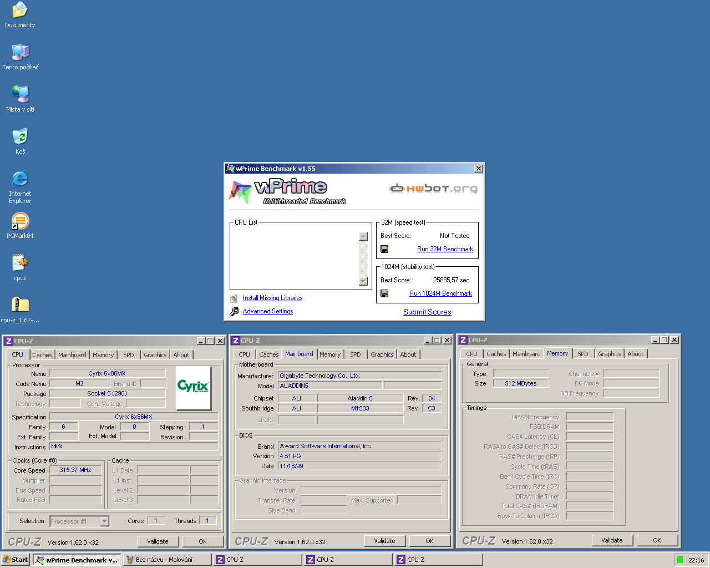Switch to Memory tab in left CPU-Z window
This screenshot has height=568, width=710.
click(103, 355)
